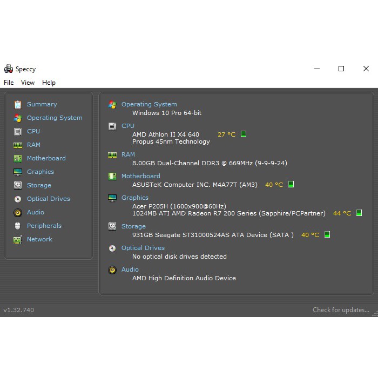Click the Optical Drives heading link in summary
This screenshot has height=378, width=378.
(x=143, y=248)
